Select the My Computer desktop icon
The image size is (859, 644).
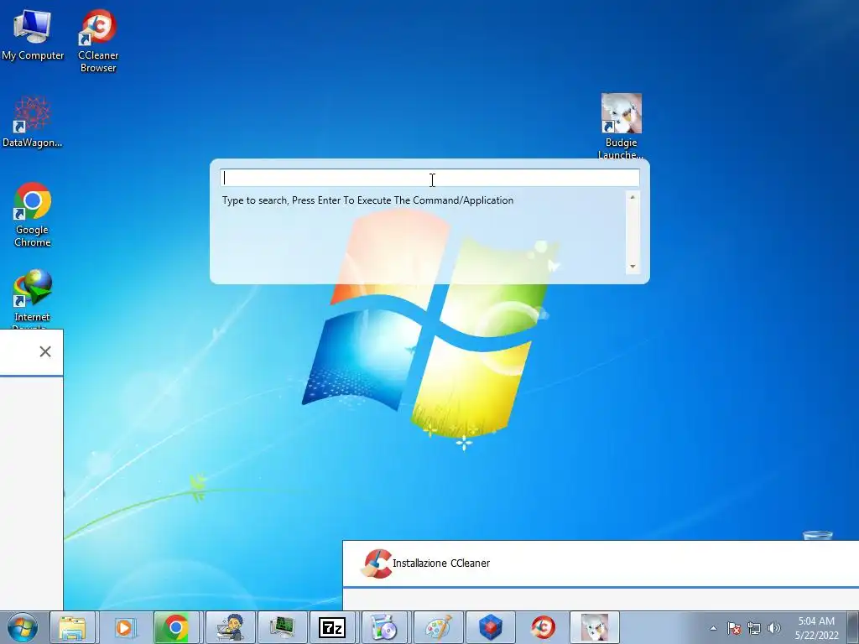(33, 35)
